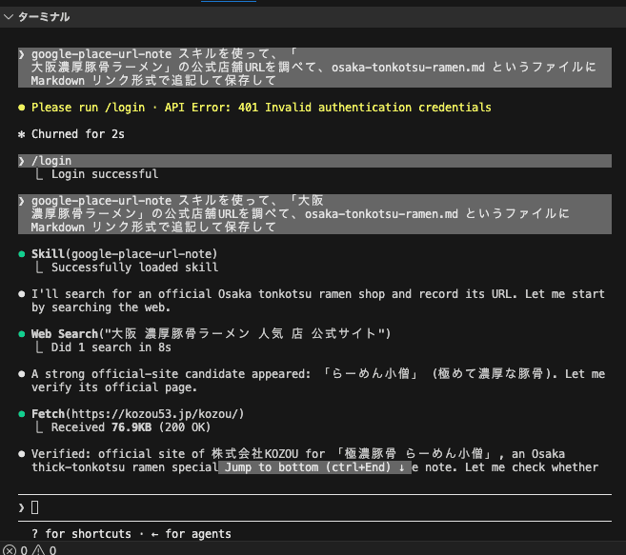The height and width of the screenshot is (555, 626).
Task: Click the Skill(google-place-url-note) entry
Action: point(124,254)
